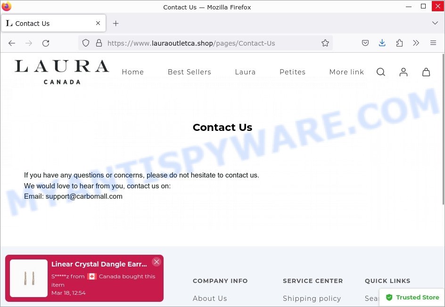Click the support@carbomall.com email text
Viewport: 445px width, 307px height.
pos(84,196)
